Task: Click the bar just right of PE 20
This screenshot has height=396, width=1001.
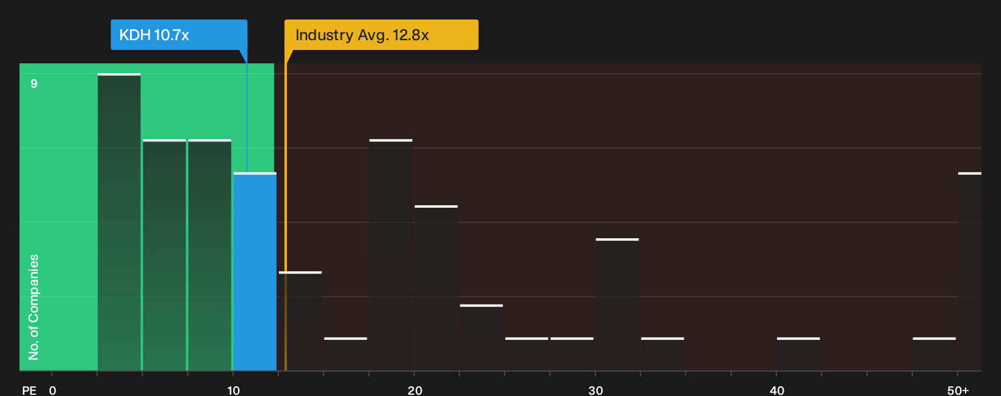Action: tap(436, 288)
